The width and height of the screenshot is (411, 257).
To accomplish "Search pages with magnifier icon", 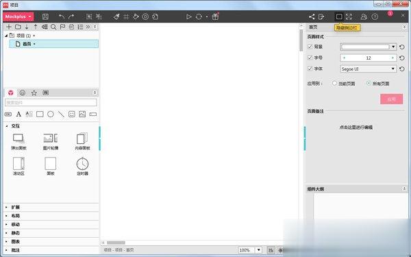I will pyautogui.click(x=53, y=27).
